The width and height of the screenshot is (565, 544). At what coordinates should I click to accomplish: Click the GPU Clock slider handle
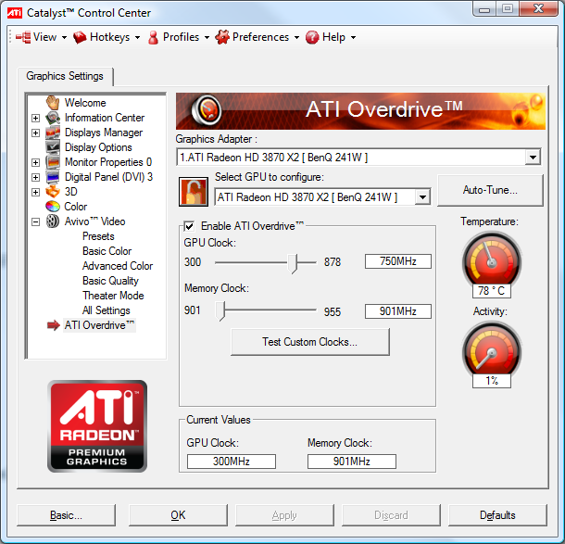293,263
